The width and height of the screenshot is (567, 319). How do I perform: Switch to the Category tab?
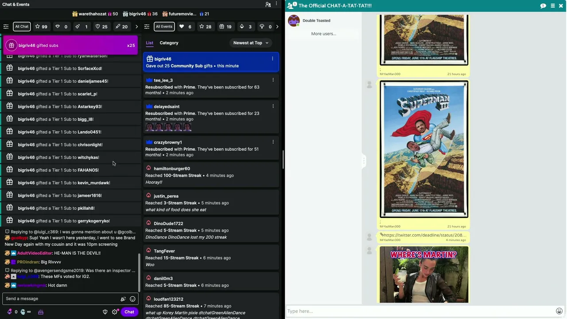pos(169,43)
